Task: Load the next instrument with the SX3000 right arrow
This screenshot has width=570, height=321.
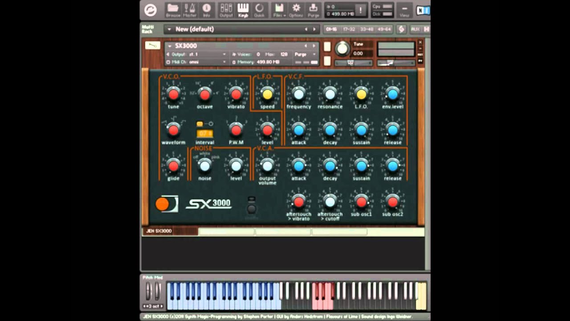Action: click(x=314, y=46)
